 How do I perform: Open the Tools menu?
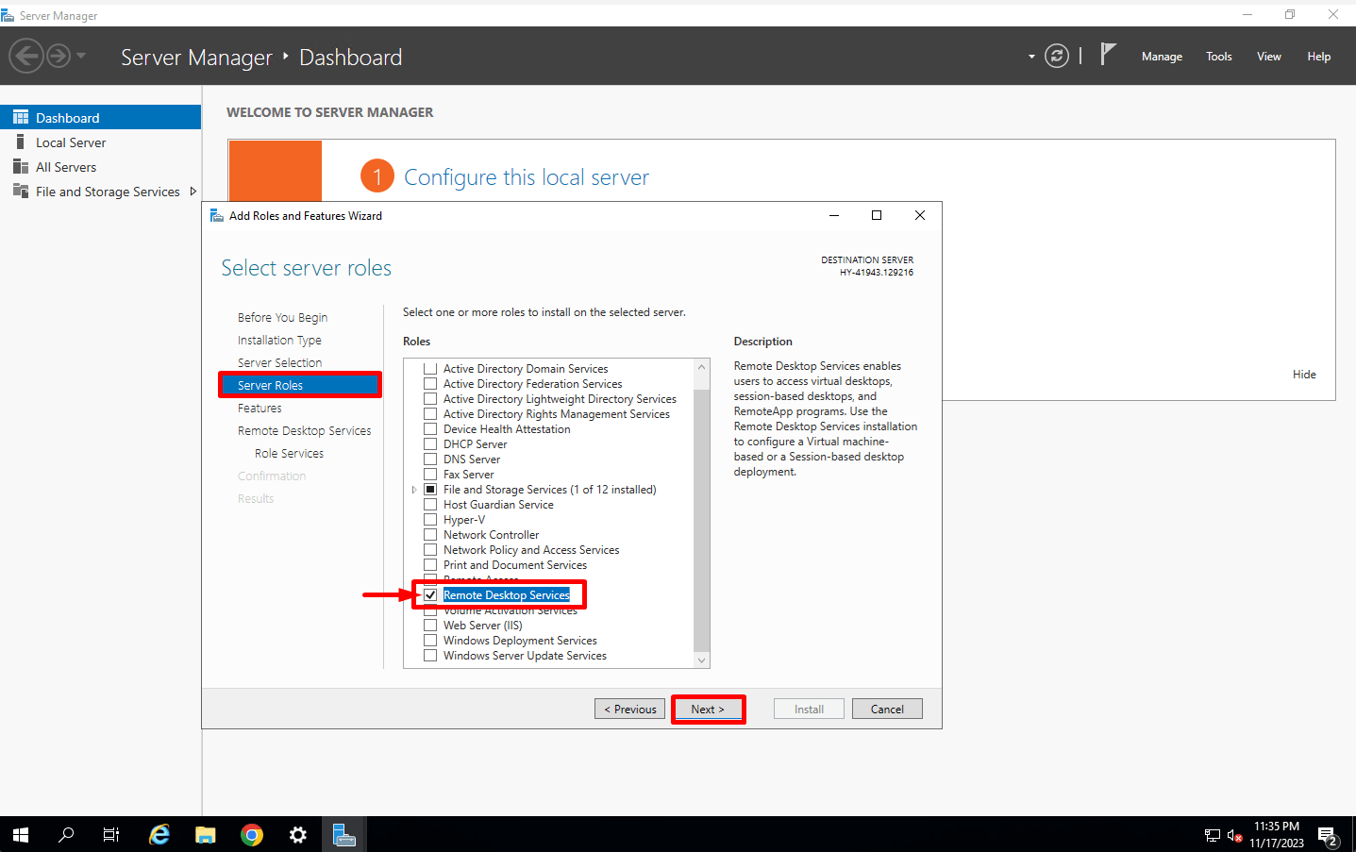(x=1218, y=56)
